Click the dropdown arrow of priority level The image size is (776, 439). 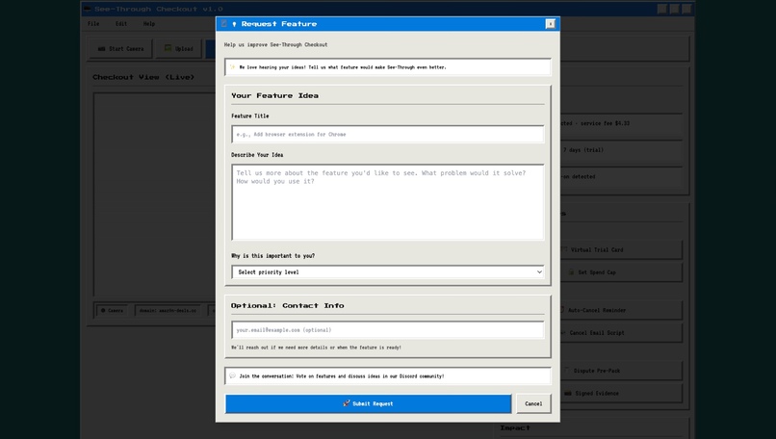click(539, 271)
